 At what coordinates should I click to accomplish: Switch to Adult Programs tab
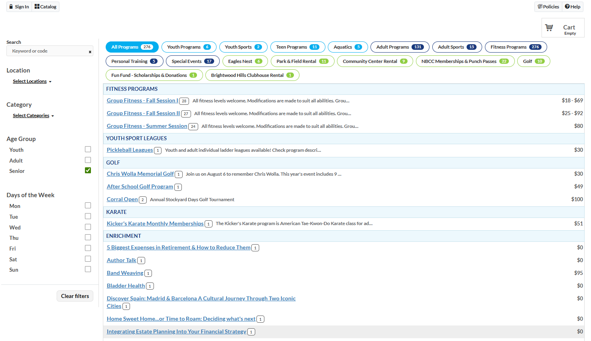(x=400, y=47)
